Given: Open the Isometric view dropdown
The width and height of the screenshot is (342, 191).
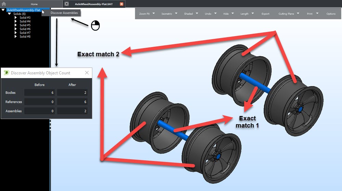Looking at the screenshot, I should (x=176, y=14).
